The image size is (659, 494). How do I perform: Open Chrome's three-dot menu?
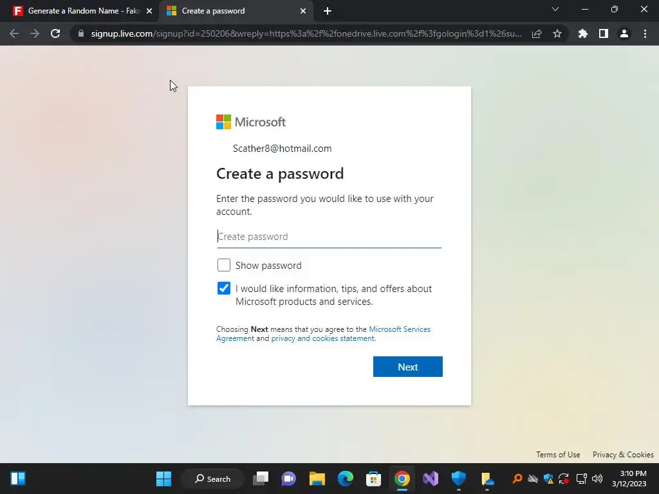(x=645, y=33)
